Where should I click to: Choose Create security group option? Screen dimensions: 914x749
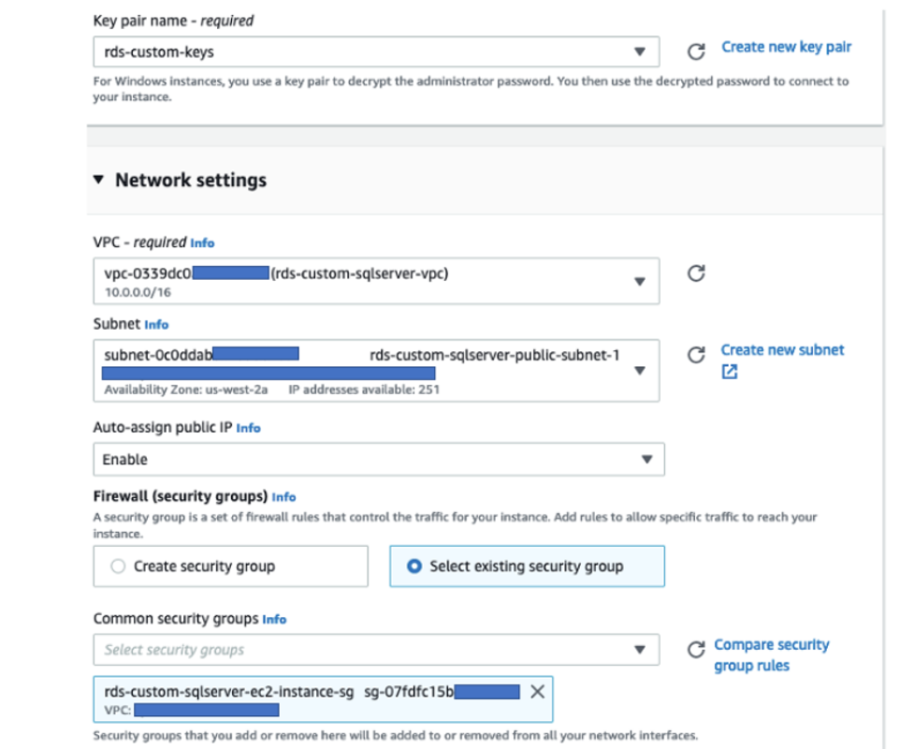231,566
